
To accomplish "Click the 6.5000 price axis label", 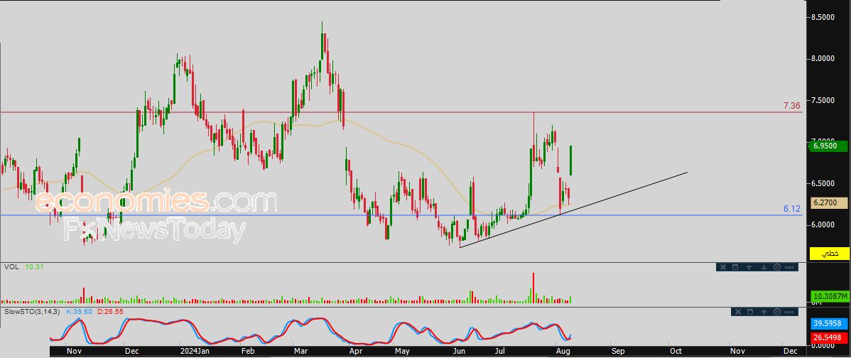I will pos(823,183).
